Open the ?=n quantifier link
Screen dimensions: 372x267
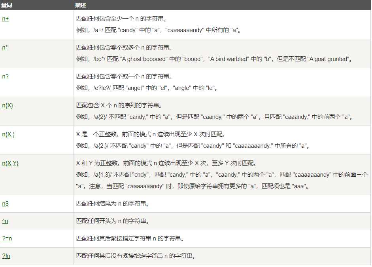(x=7, y=238)
